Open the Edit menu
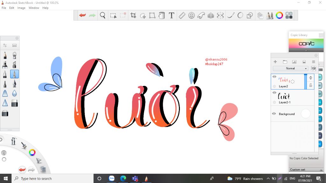 [12, 8]
